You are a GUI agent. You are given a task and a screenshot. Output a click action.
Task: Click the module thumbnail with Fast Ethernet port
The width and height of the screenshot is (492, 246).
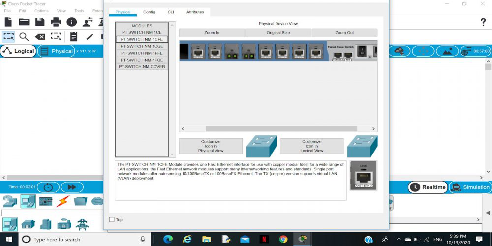[x=363, y=175]
